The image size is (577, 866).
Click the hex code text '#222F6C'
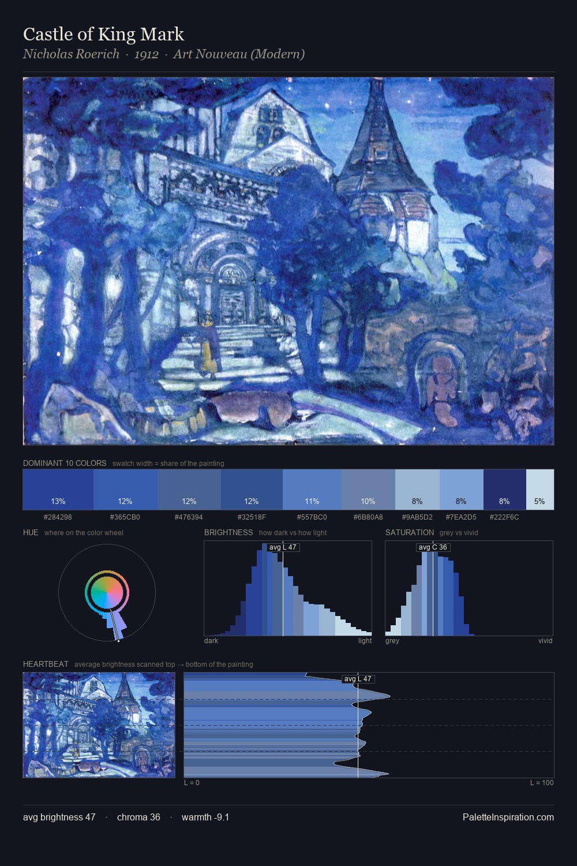(x=505, y=517)
